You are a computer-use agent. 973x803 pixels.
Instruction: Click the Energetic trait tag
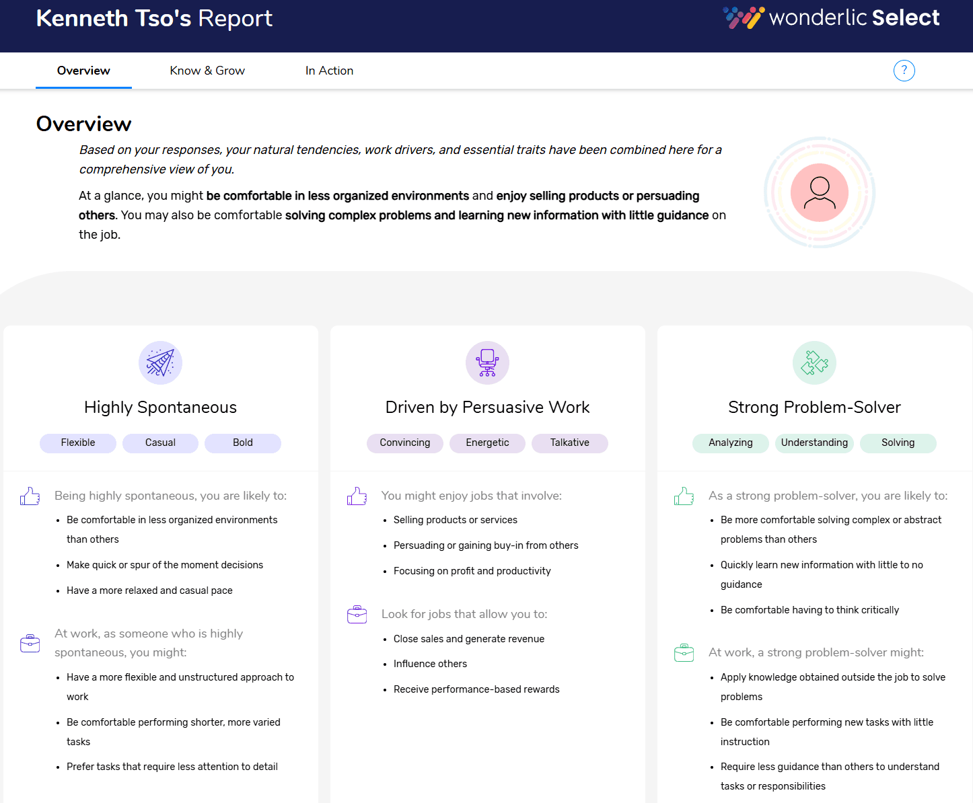coord(487,443)
